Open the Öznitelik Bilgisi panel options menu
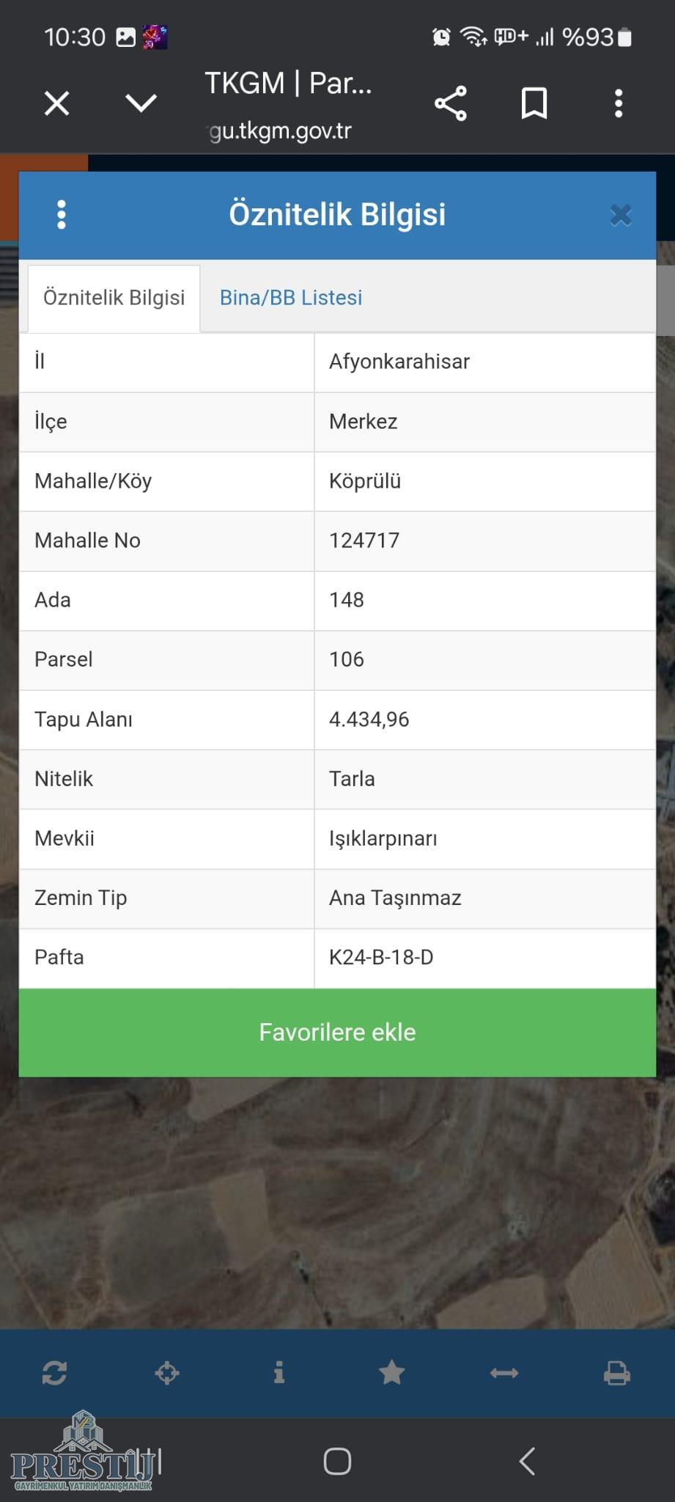675x1502 pixels. tap(62, 215)
